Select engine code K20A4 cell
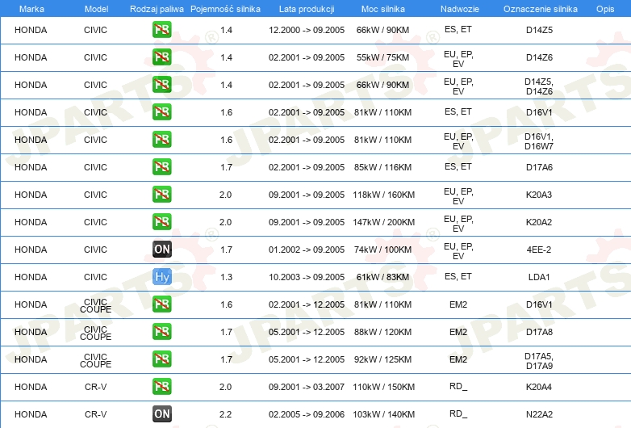 point(539,387)
